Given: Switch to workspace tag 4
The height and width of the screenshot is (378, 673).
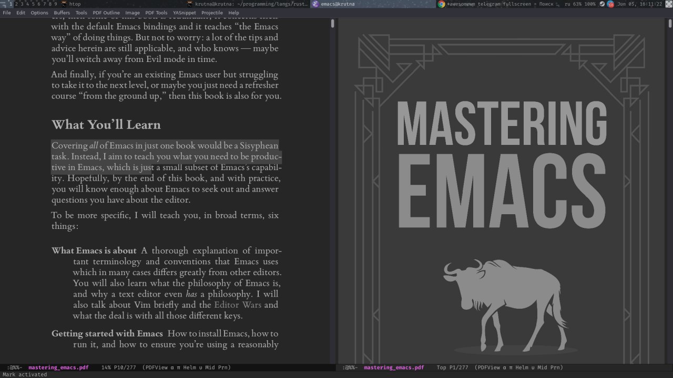Looking at the screenshot, I should point(27,4).
